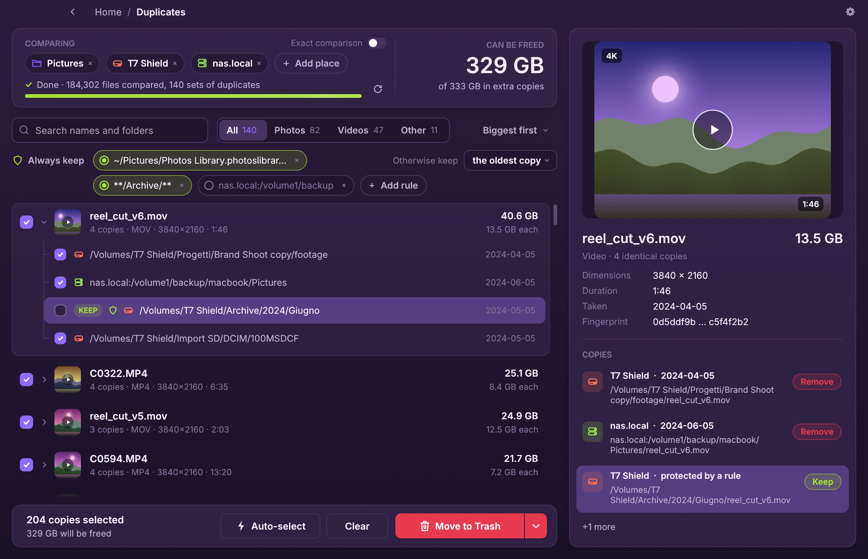Click the Auto-select button
The image size is (868, 559).
271,526
